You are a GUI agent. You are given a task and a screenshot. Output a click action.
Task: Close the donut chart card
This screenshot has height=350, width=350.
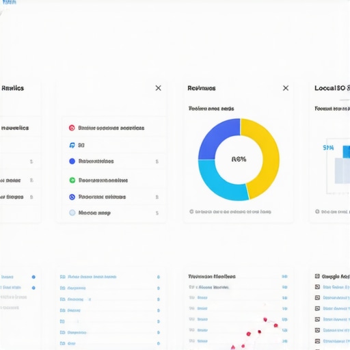[x=286, y=88]
